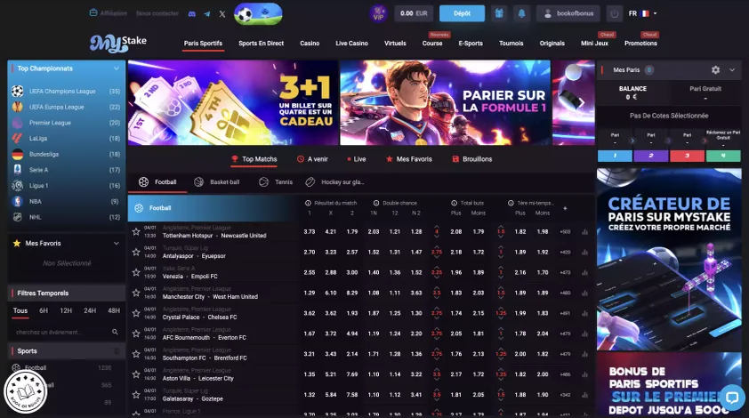Click the soccer ball banner icon in header
The height and width of the screenshot is (418, 749).
point(258,14)
